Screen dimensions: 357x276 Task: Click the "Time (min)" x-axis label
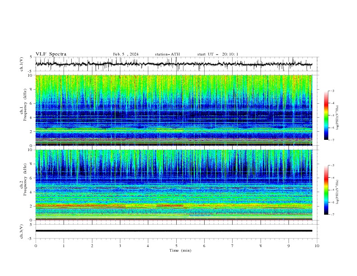click(x=180, y=250)
